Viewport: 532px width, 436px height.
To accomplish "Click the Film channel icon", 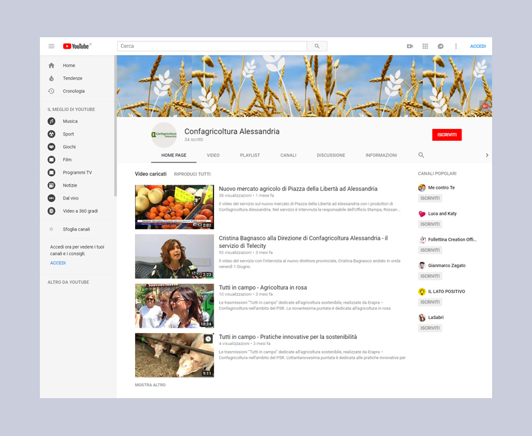I will tap(51, 160).
